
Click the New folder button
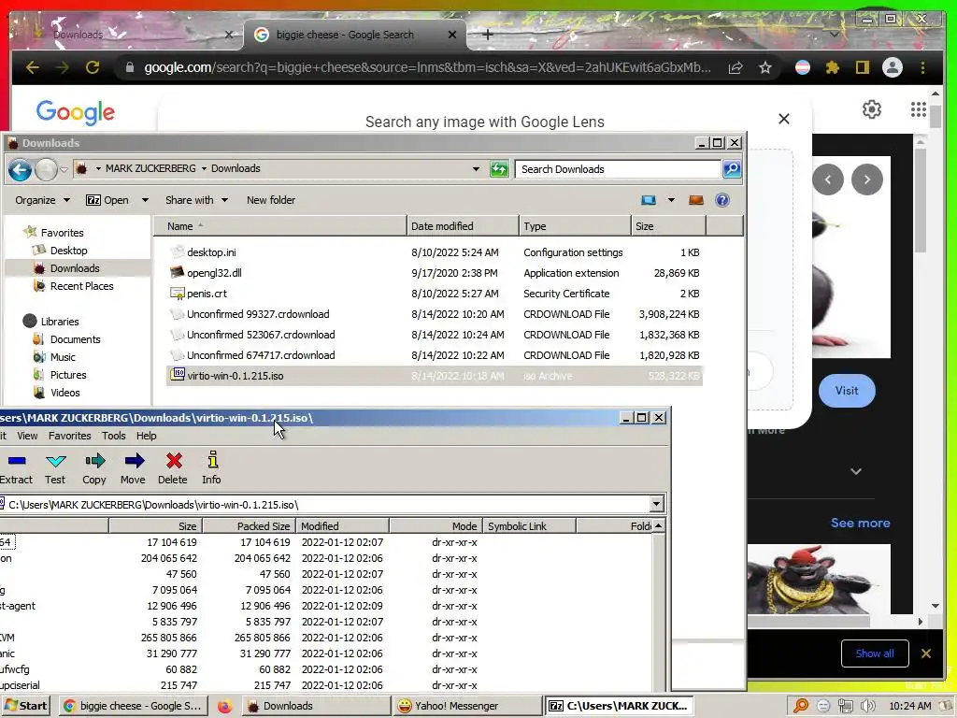pos(271,200)
